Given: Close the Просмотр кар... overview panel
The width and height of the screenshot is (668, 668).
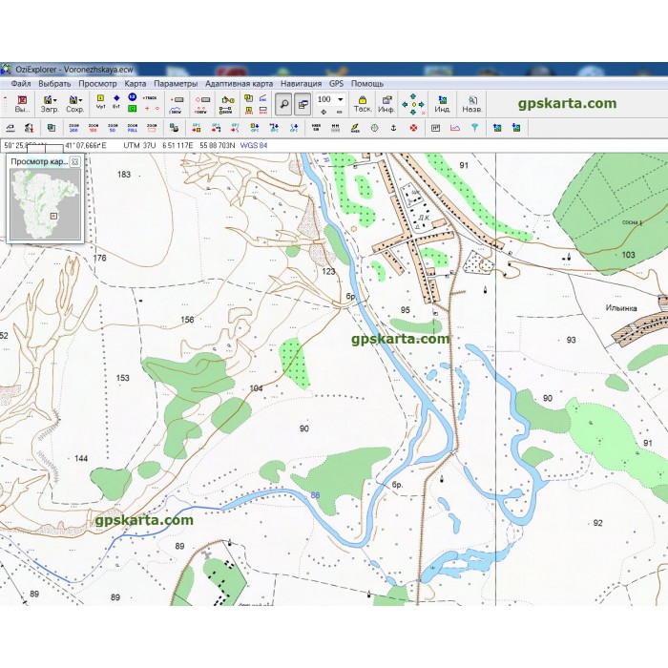Looking at the screenshot, I should 75,161.
